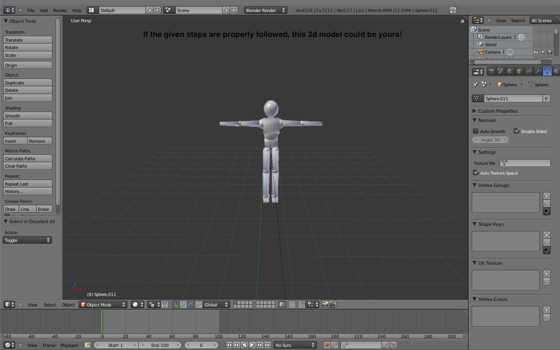Open the Render menu

click(60, 10)
